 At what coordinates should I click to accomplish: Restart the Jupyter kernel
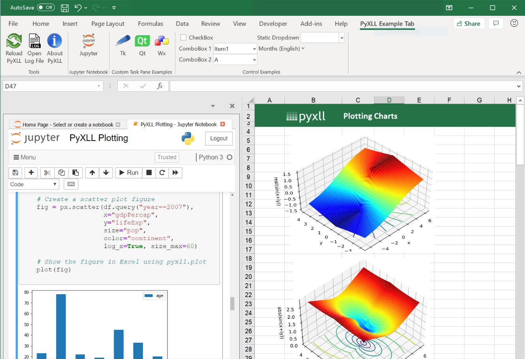click(162, 173)
